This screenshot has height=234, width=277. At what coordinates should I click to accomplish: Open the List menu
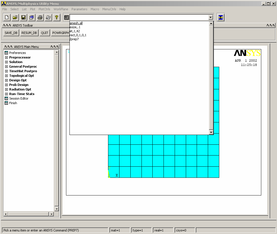click(x=24, y=9)
